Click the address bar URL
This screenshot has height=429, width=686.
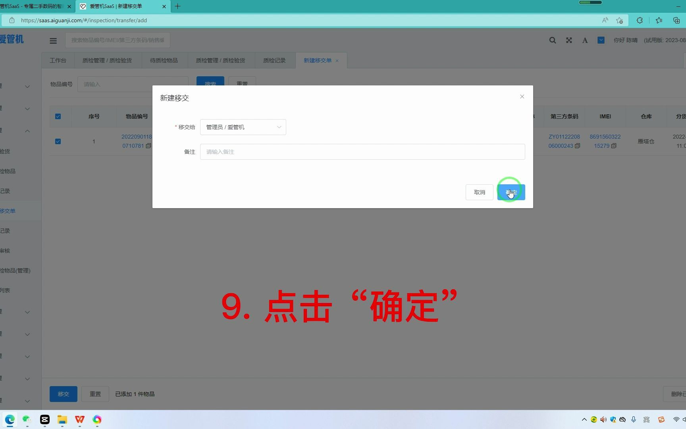point(84,20)
